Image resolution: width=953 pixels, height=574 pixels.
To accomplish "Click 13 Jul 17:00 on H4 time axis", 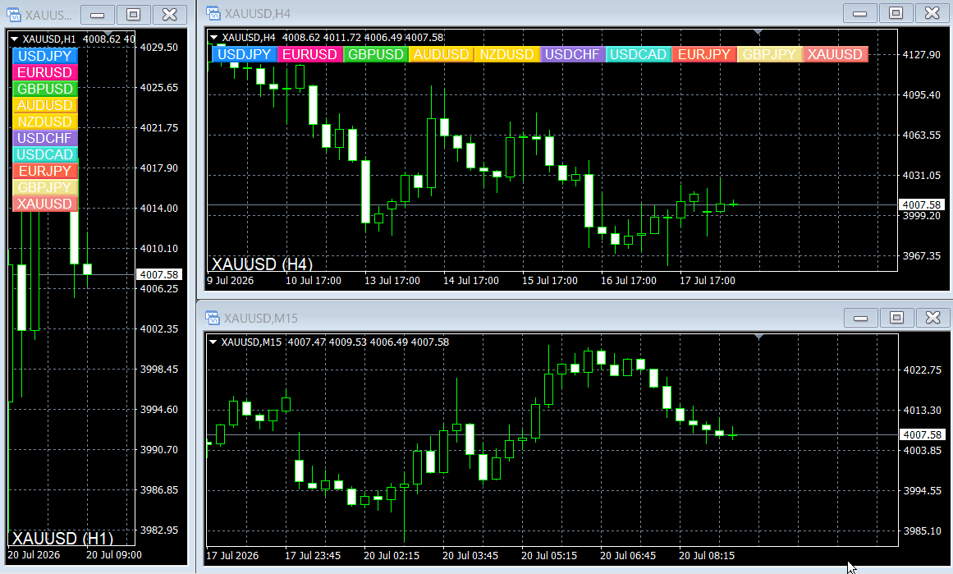I will pyautogui.click(x=392, y=281).
